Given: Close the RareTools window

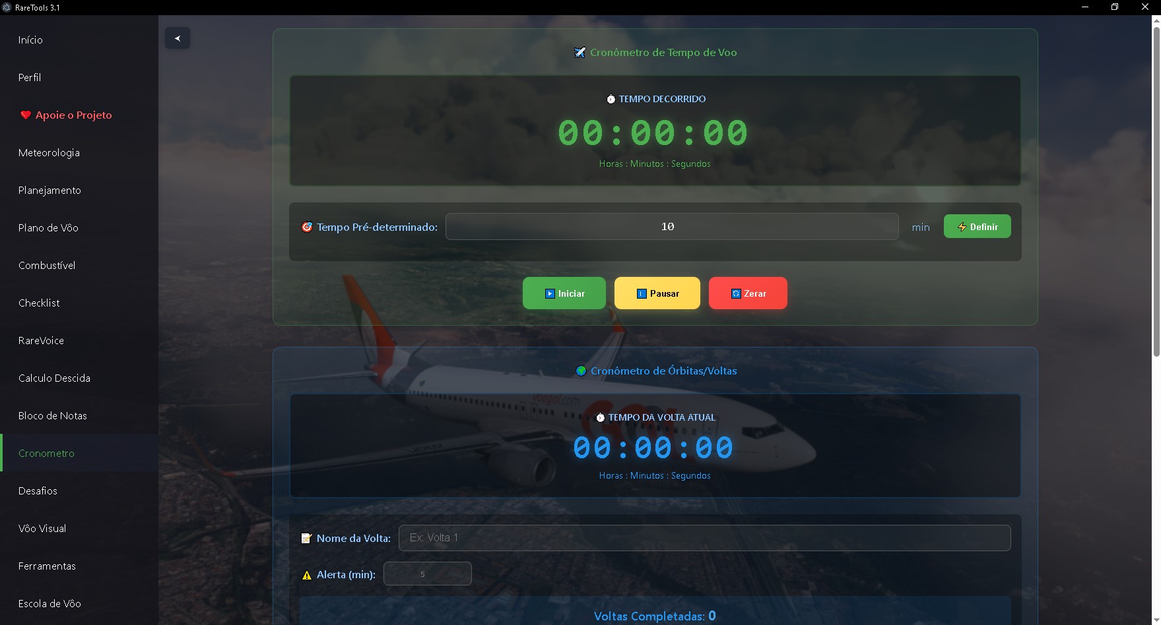Looking at the screenshot, I should point(1145,7).
